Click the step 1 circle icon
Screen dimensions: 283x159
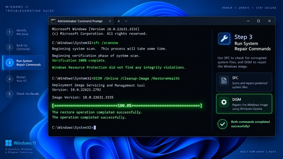[10, 32]
